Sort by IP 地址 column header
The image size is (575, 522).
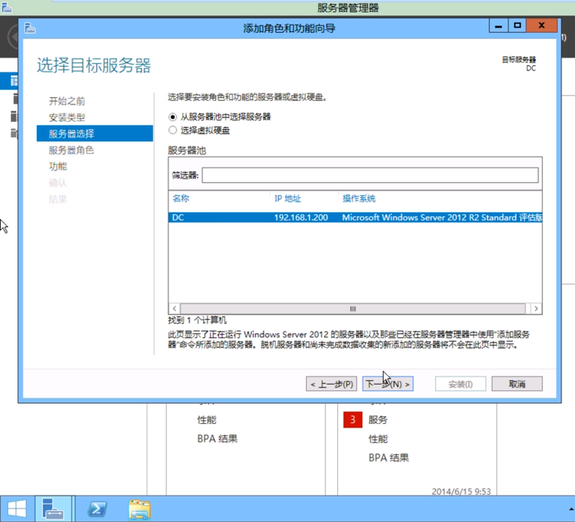point(287,198)
